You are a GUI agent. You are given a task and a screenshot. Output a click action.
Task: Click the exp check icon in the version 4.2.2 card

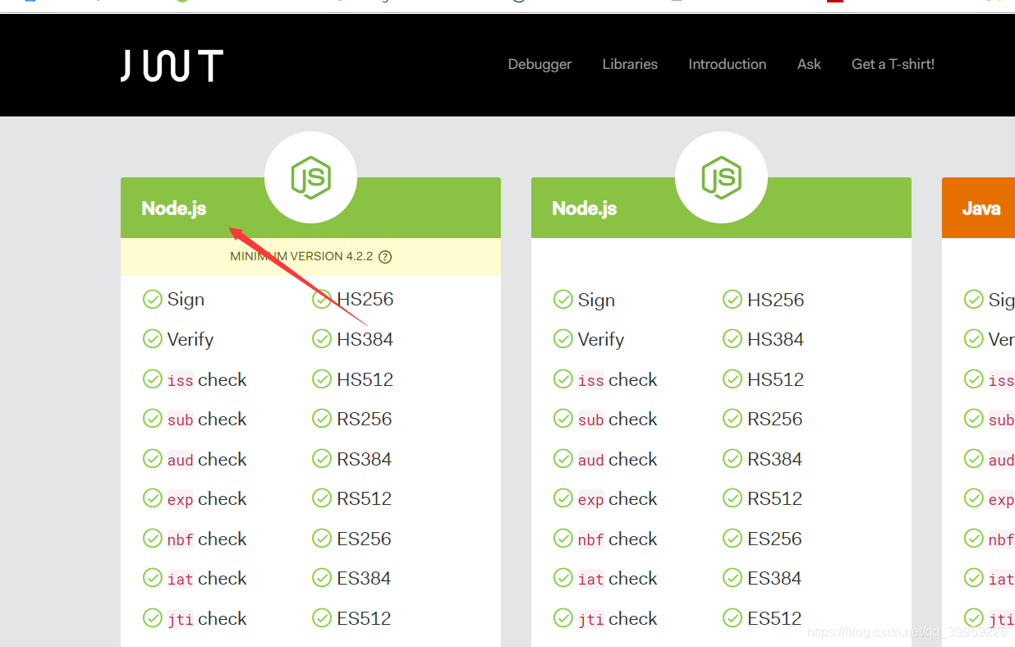153,498
